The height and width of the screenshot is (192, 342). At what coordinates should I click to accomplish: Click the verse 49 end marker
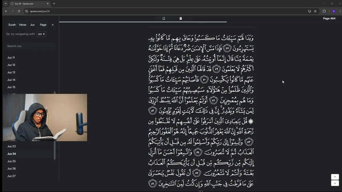216,69
